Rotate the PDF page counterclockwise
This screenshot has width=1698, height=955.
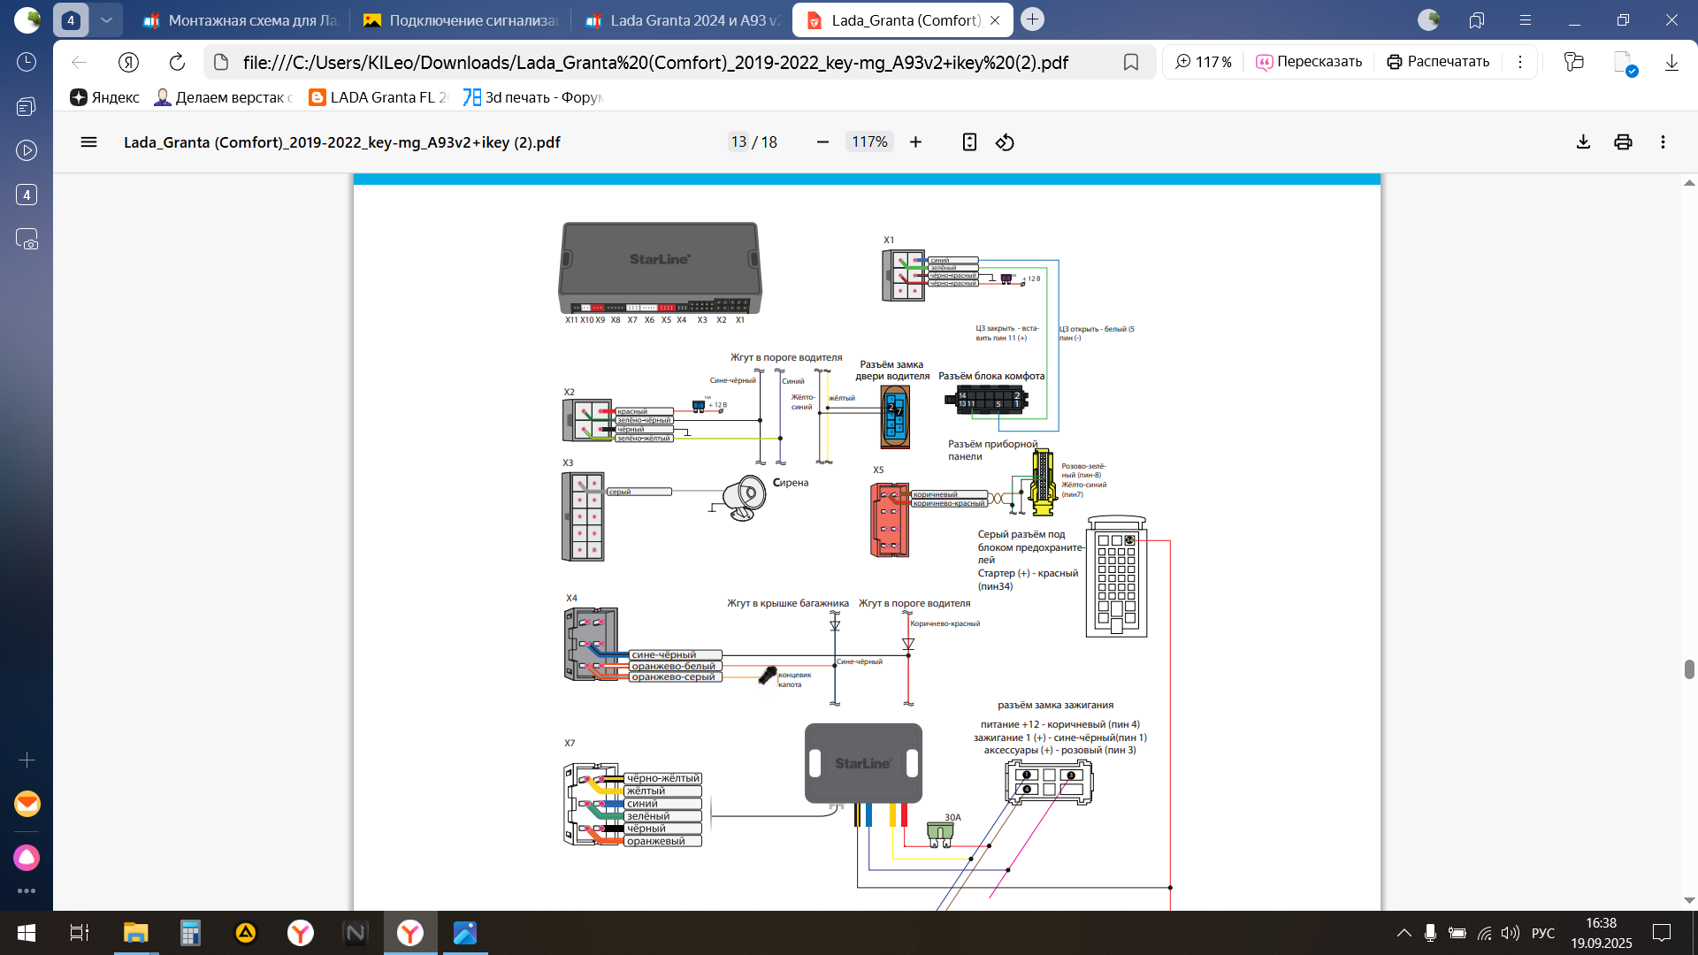click(1005, 142)
